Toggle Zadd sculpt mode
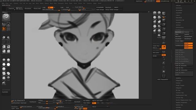This screenshot has height=110, width=196. tap(62, 7)
